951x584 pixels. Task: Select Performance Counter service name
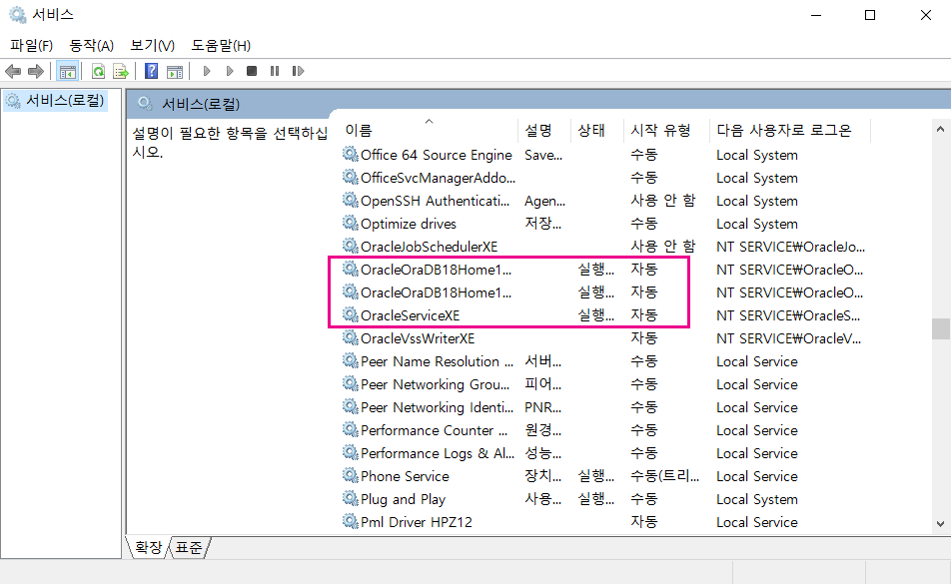tap(434, 430)
